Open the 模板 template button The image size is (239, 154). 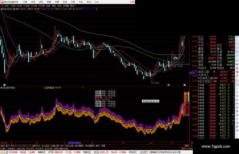[x=187, y=145]
